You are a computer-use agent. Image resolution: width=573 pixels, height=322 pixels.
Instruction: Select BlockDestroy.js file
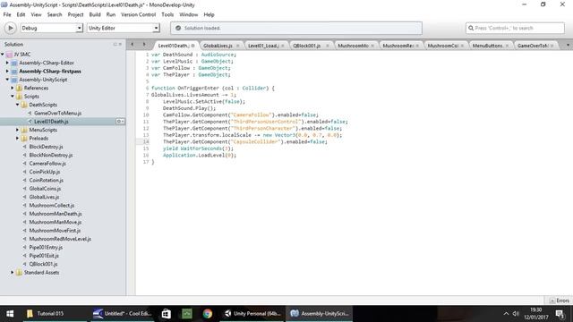pos(46,147)
